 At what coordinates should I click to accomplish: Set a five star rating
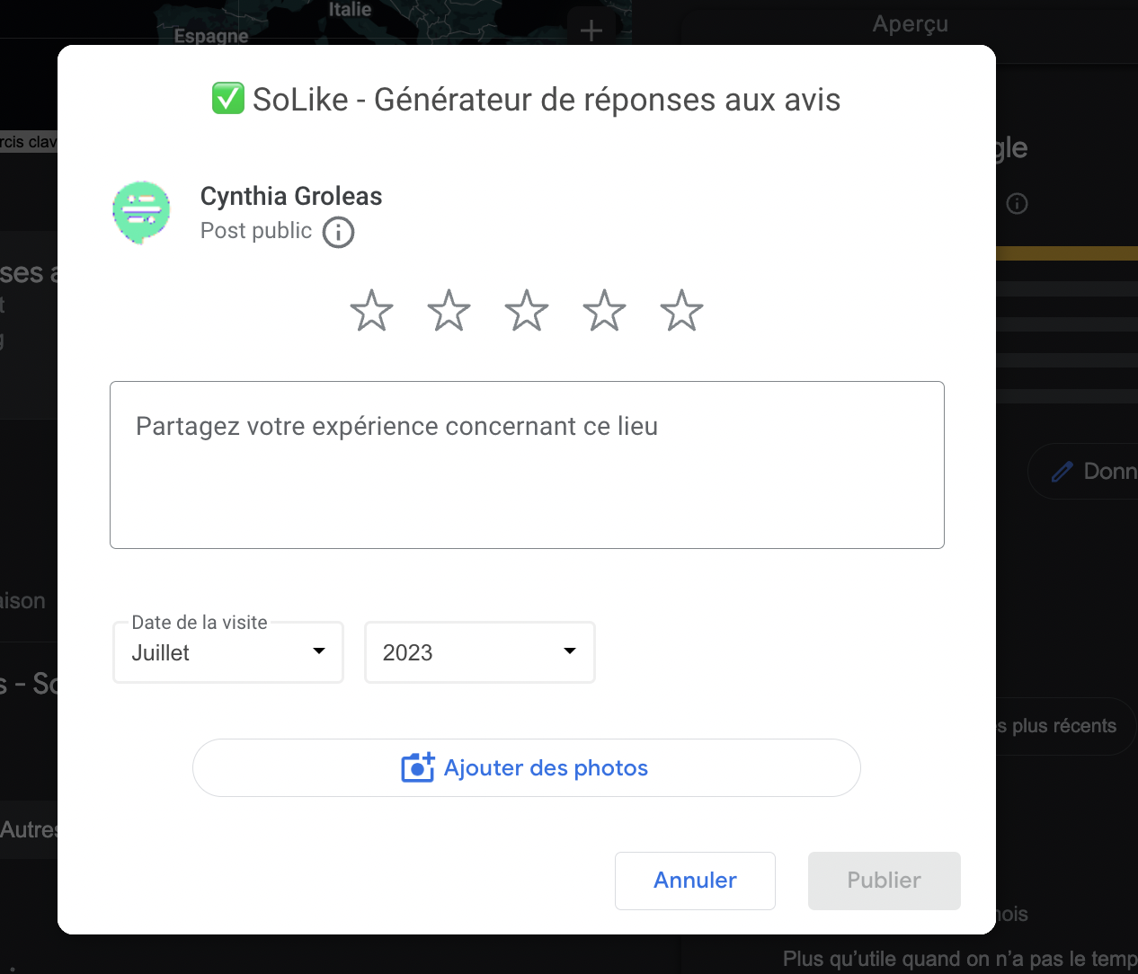[x=682, y=311]
